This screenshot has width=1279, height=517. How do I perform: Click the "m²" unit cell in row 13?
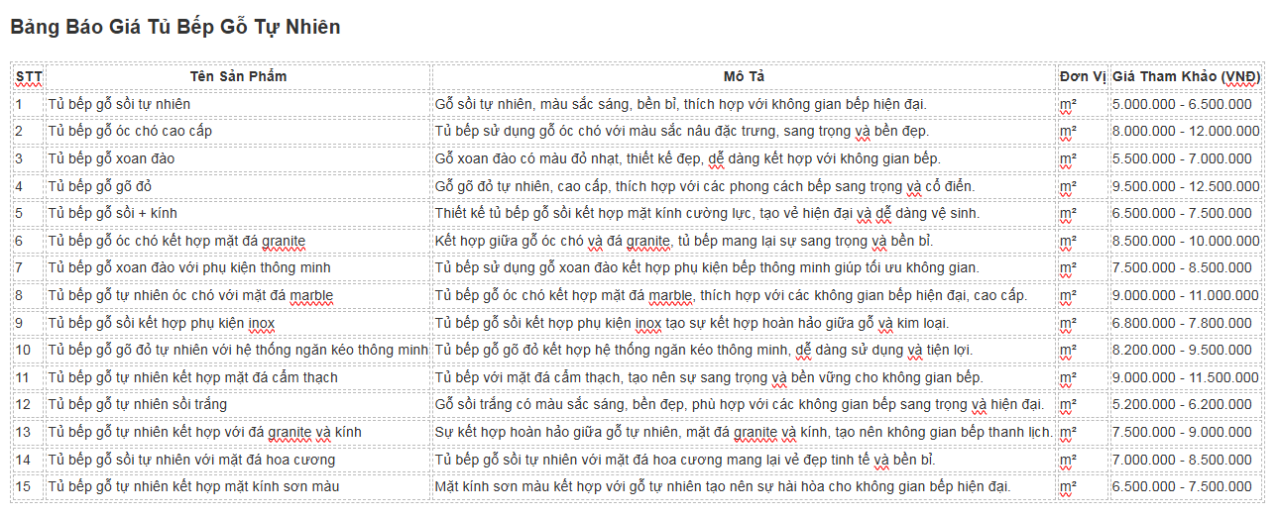pyautogui.click(x=1068, y=432)
